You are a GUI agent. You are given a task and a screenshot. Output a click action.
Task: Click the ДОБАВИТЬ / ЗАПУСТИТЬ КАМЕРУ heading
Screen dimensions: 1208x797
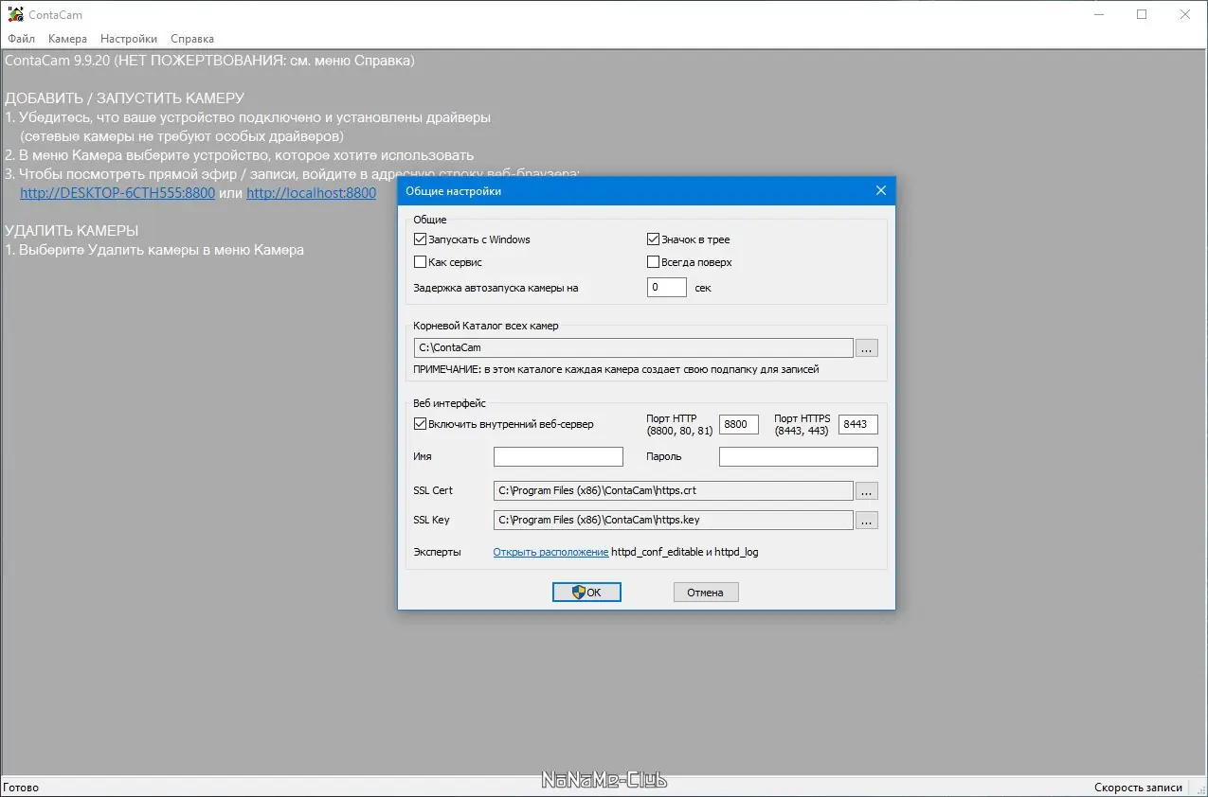(124, 98)
